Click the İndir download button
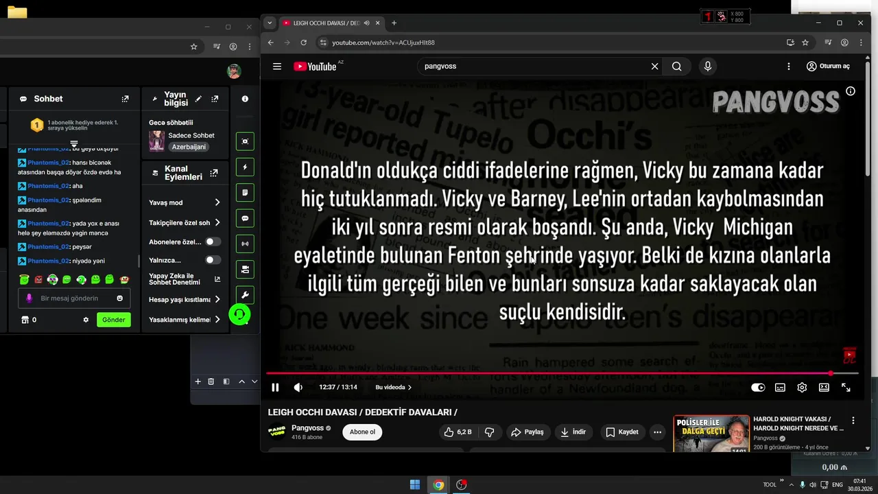Viewport: 878px width, 494px height. [x=573, y=432]
